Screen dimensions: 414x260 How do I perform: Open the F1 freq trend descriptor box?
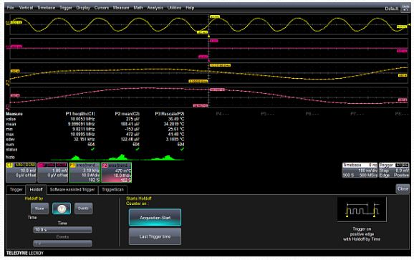[x=85, y=172]
